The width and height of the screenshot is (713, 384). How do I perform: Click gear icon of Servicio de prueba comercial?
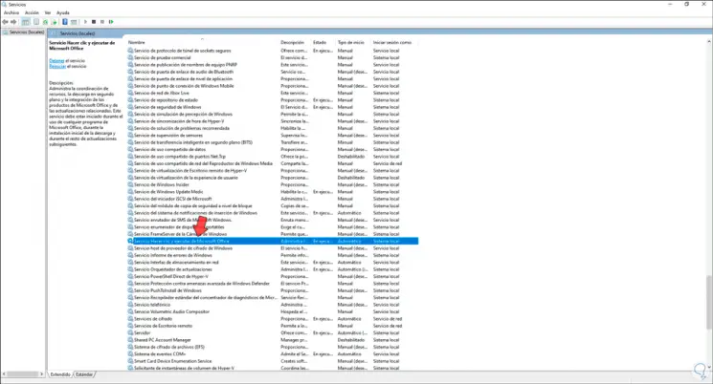click(x=130, y=57)
